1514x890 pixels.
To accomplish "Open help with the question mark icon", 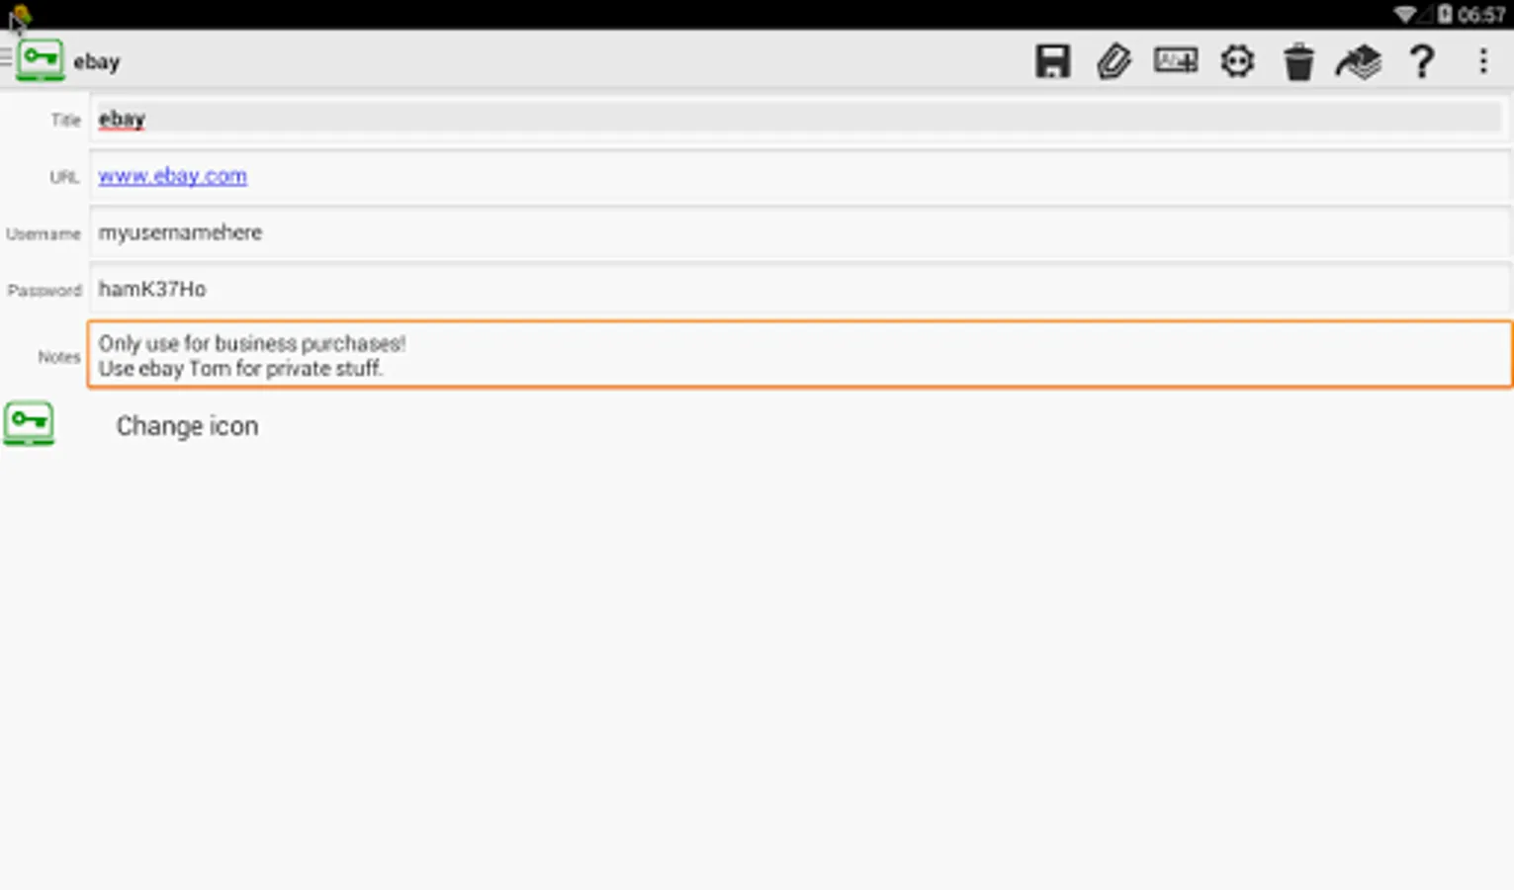I will coord(1422,61).
